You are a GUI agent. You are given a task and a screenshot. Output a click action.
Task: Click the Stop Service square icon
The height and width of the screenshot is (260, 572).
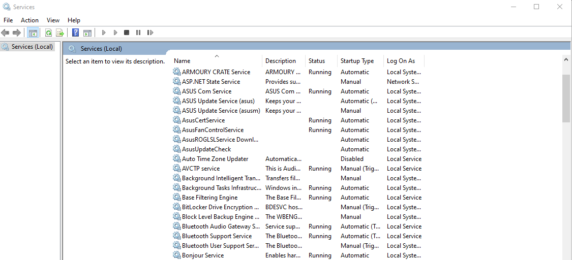[127, 33]
